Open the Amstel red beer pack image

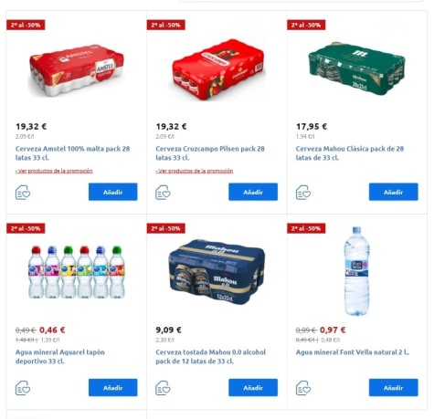click(76, 70)
